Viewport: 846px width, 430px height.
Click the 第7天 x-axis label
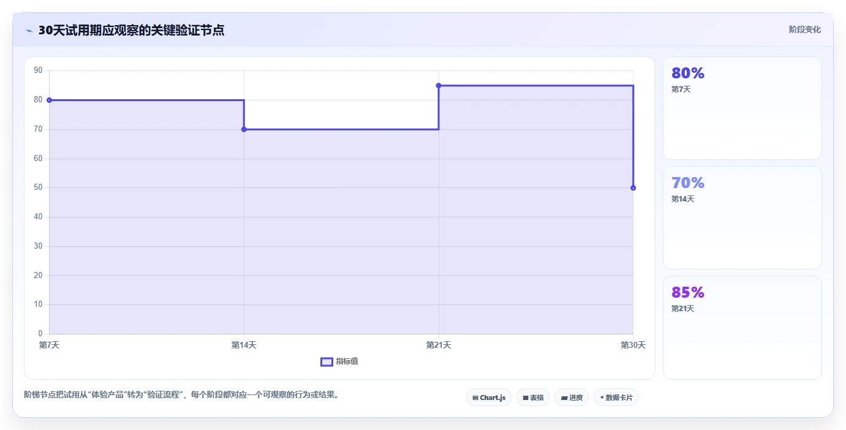[x=50, y=345]
